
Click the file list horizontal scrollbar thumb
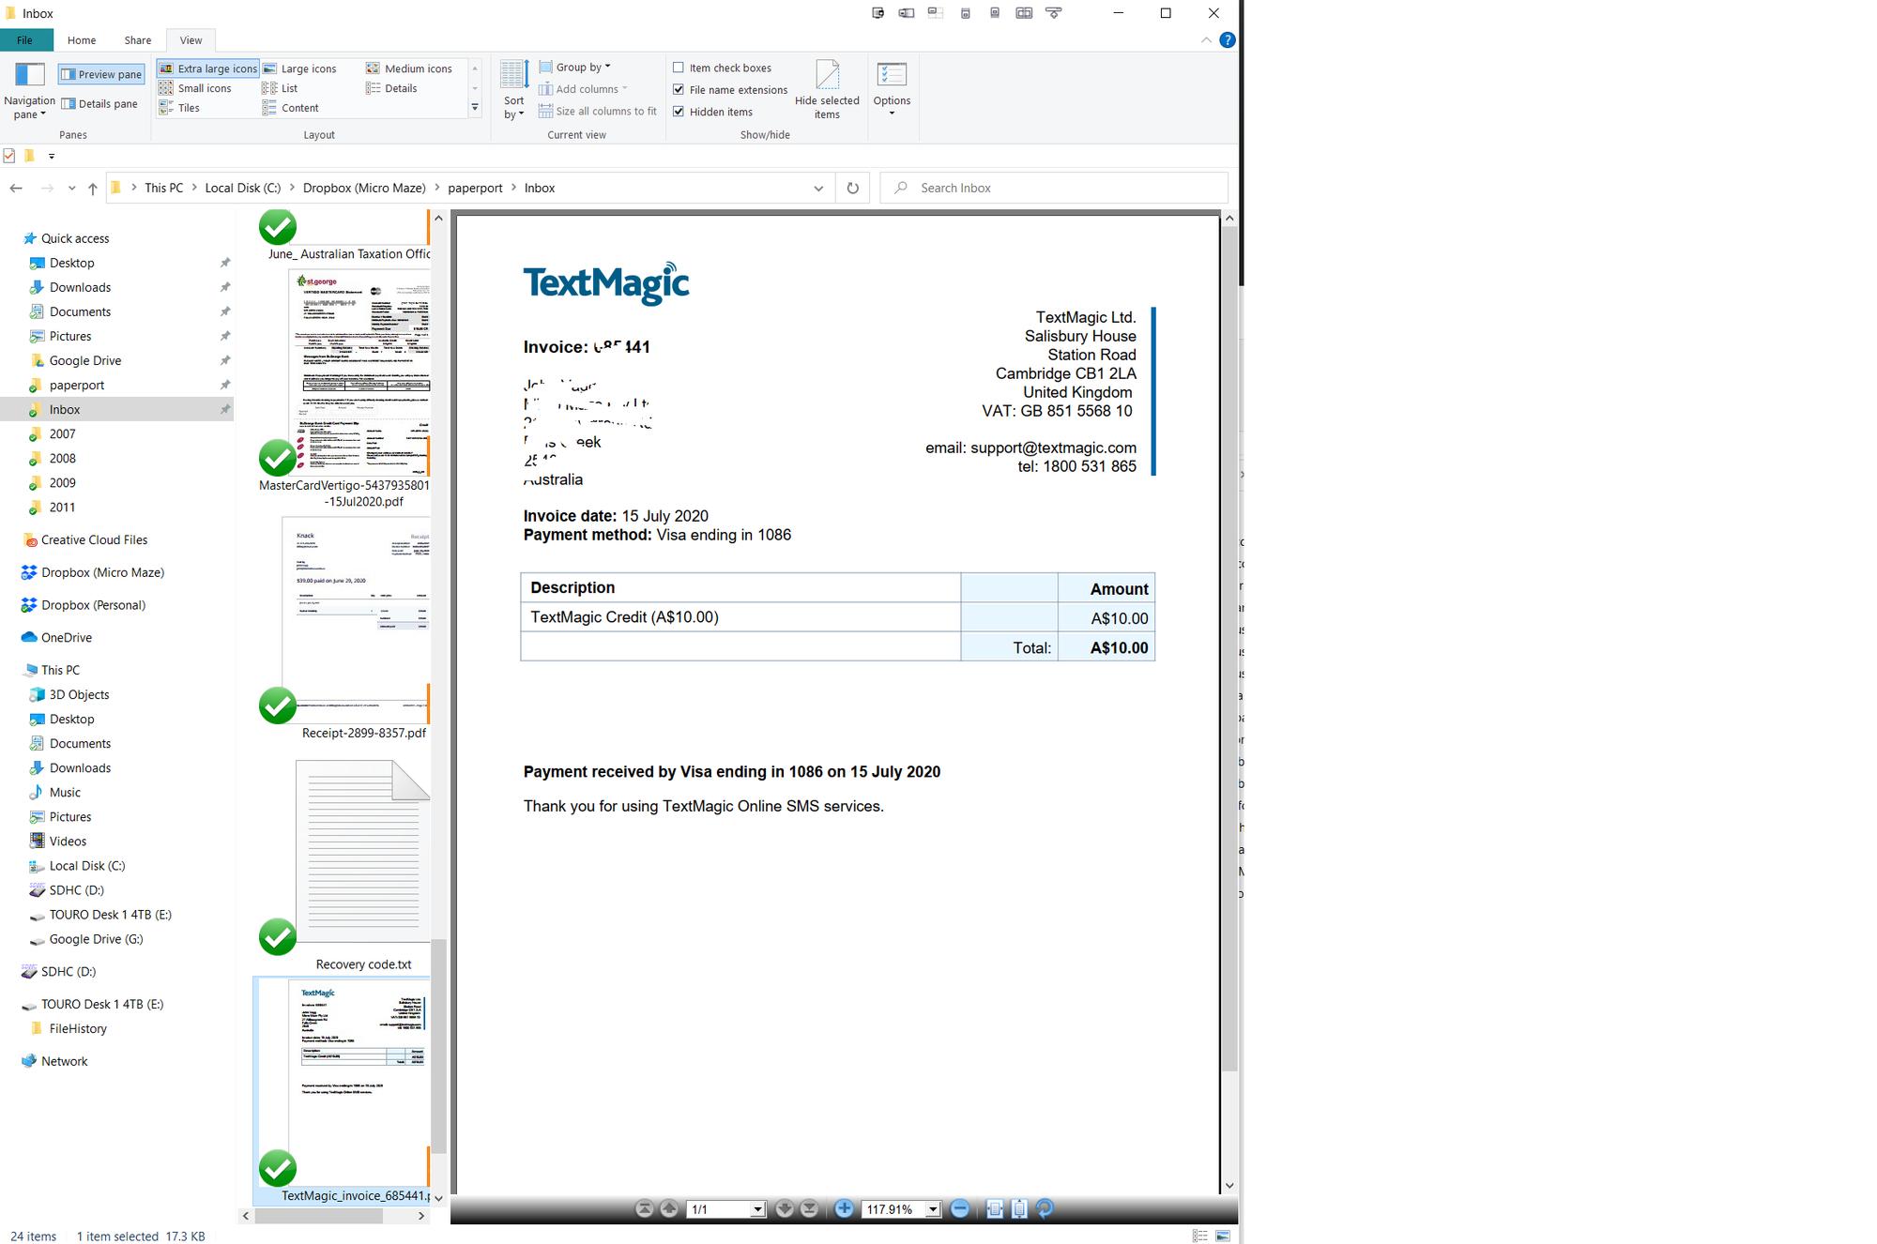pyautogui.click(x=318, y=1215)
